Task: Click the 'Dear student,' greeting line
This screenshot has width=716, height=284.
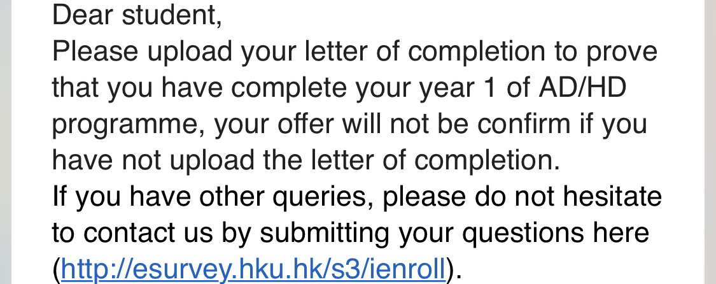Action: pyautogui.click(x=137, y=15)
